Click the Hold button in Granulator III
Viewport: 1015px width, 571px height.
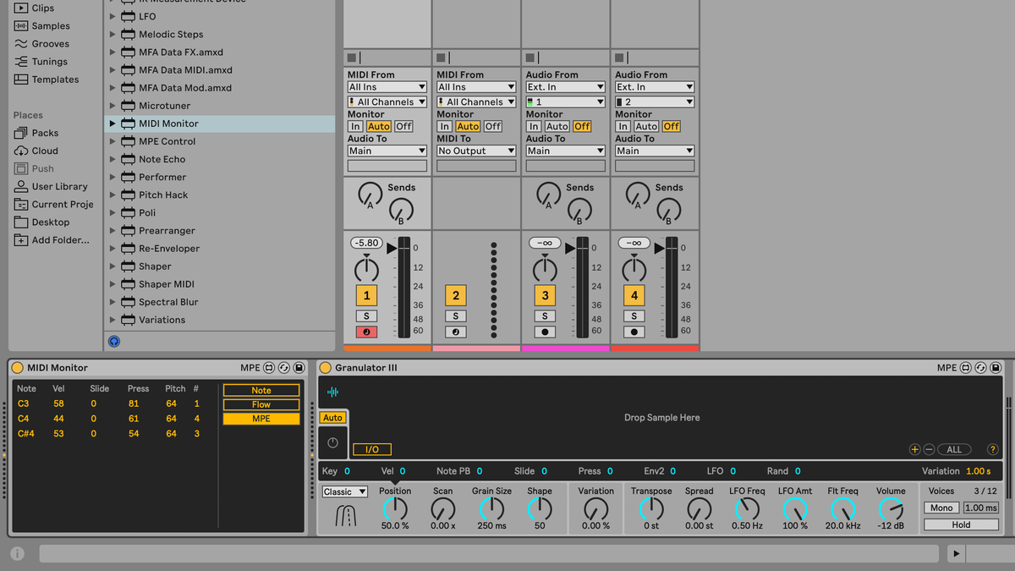[x=960, y=524]
